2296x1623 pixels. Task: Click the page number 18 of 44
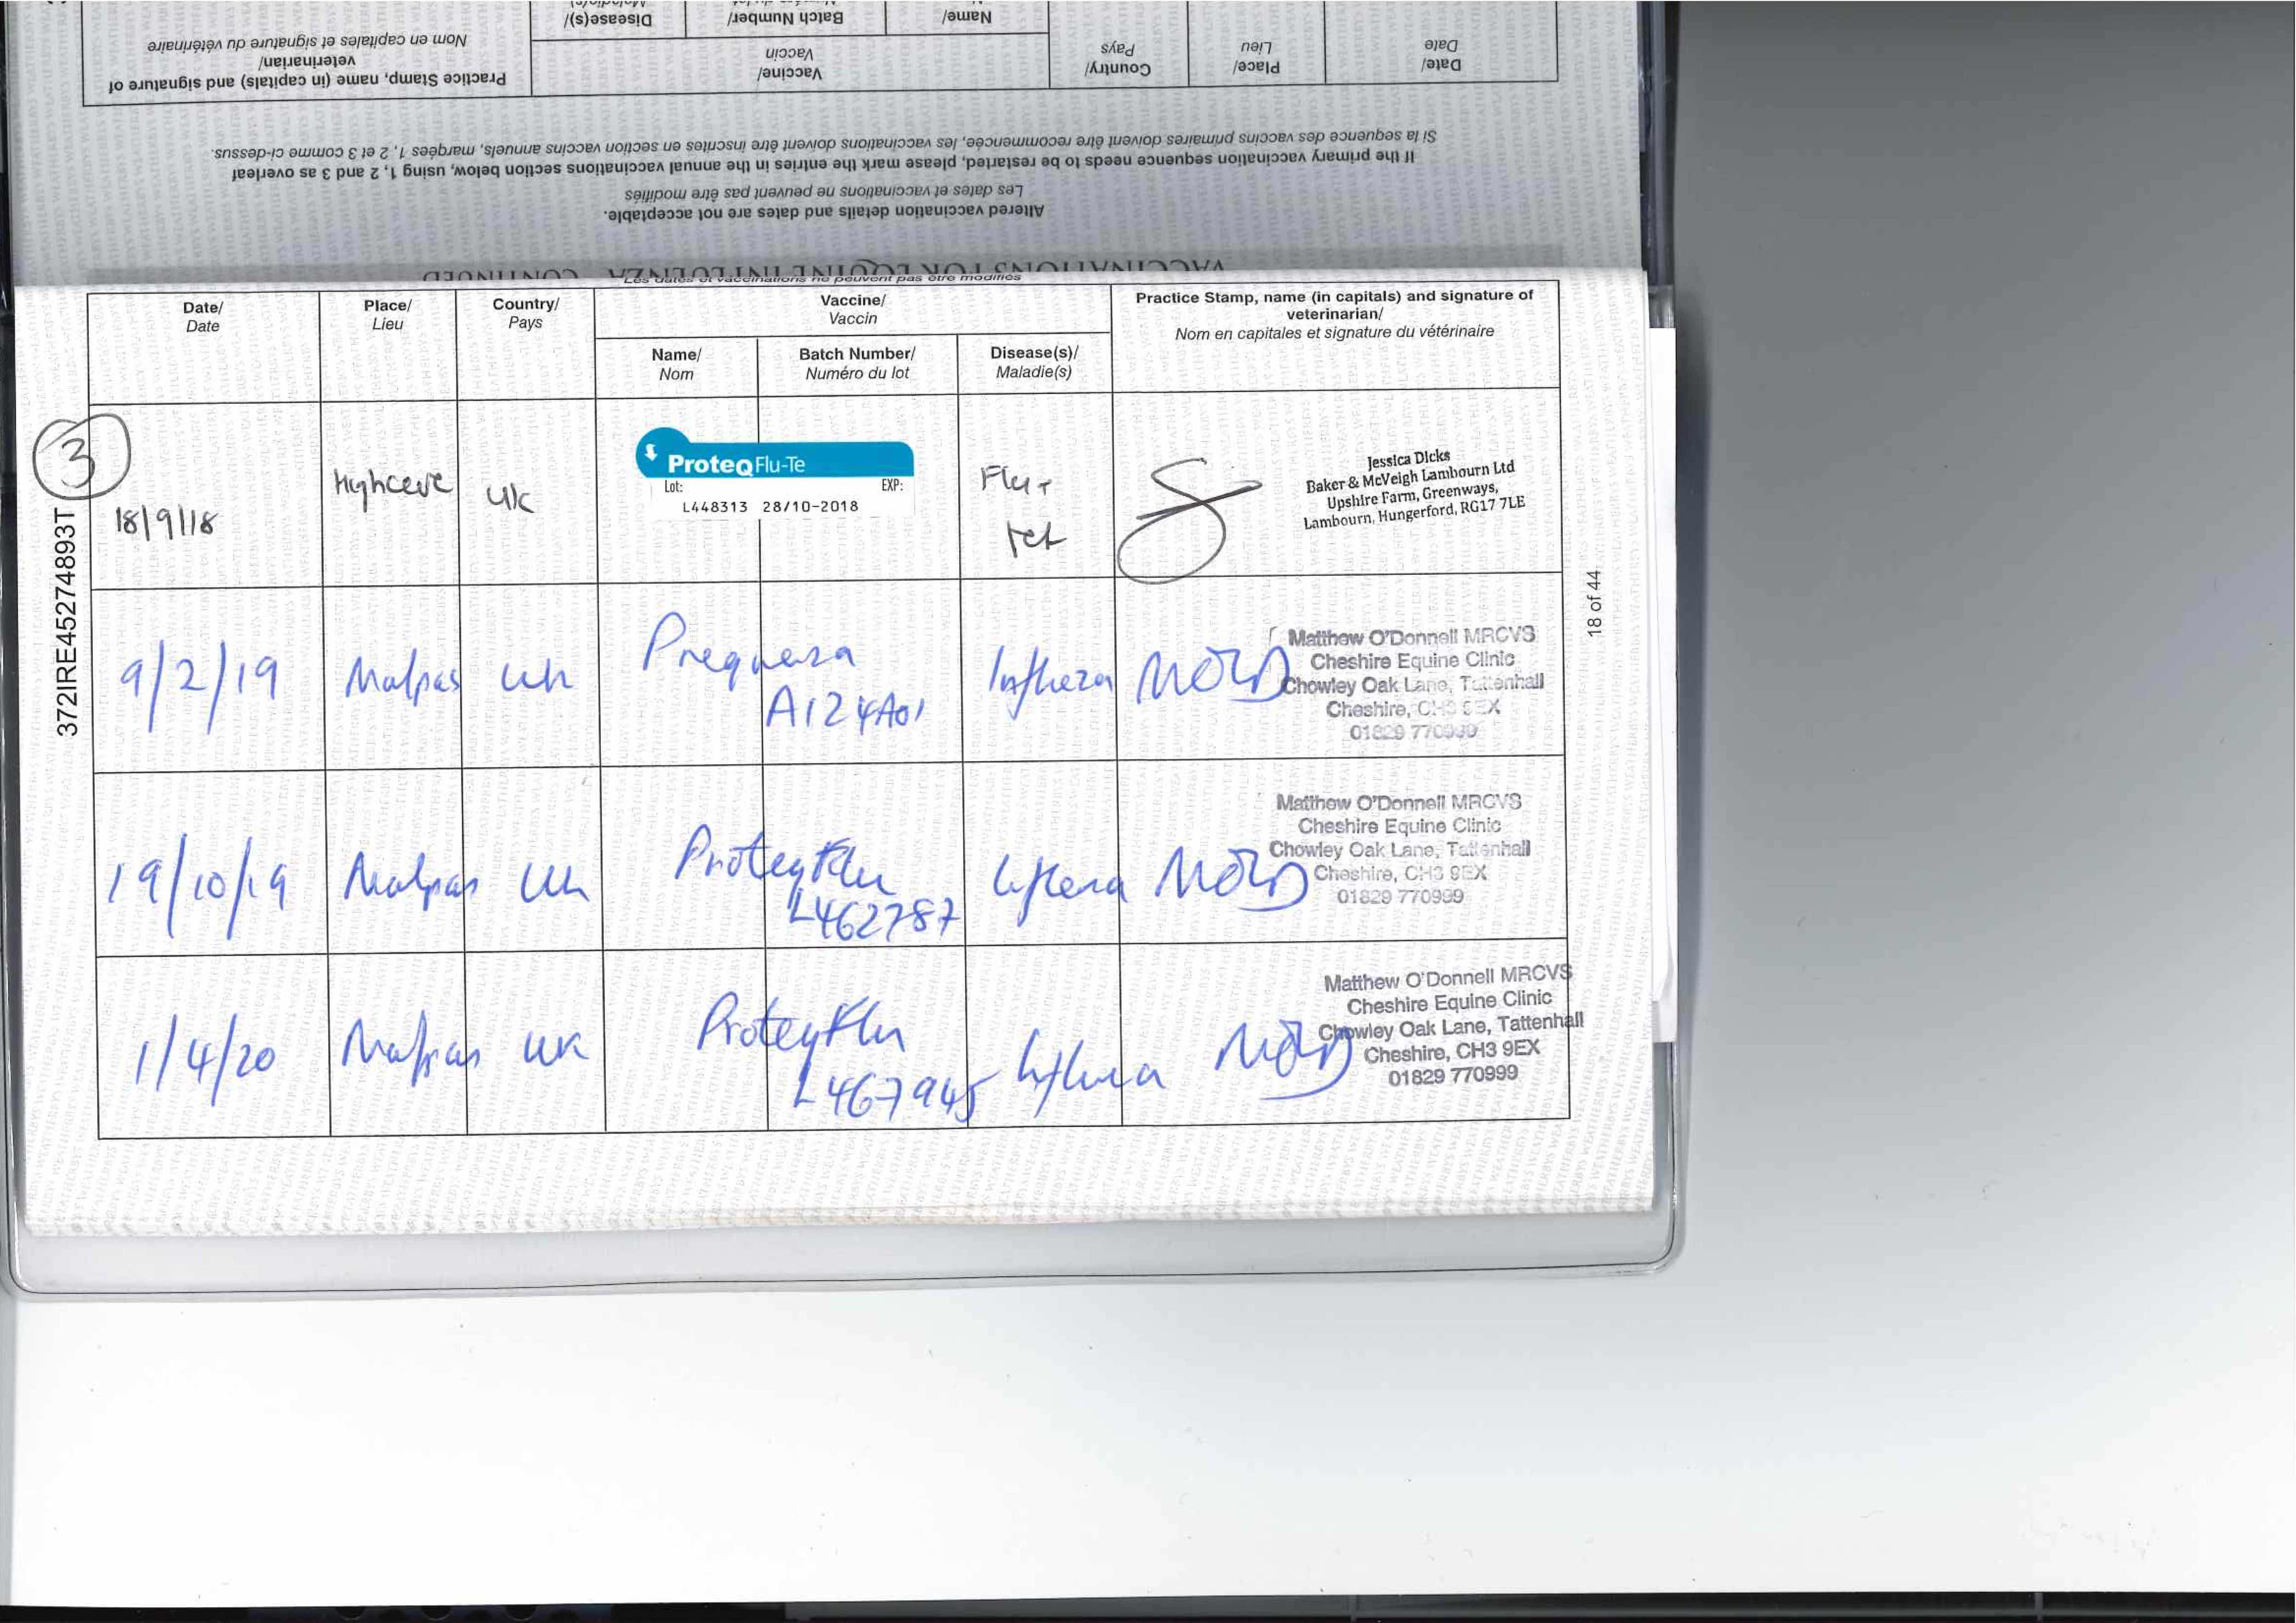1594,602
